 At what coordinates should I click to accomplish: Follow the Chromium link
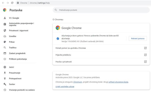[x=78, y=82]
